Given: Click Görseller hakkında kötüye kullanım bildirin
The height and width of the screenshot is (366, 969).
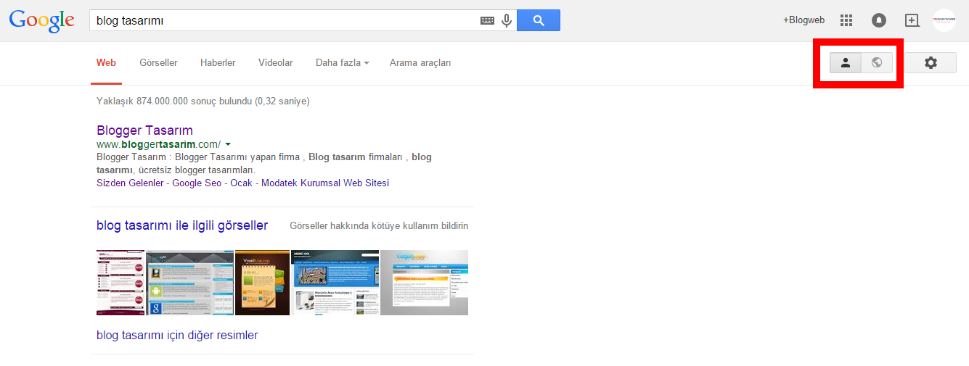Looking at the screenshot, I should pyautogui.click(x=379, y=226).
